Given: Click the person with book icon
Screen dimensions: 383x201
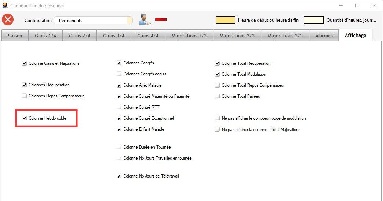Looking at the screenshot, I should pyautogui.click(x=144, y=20).
